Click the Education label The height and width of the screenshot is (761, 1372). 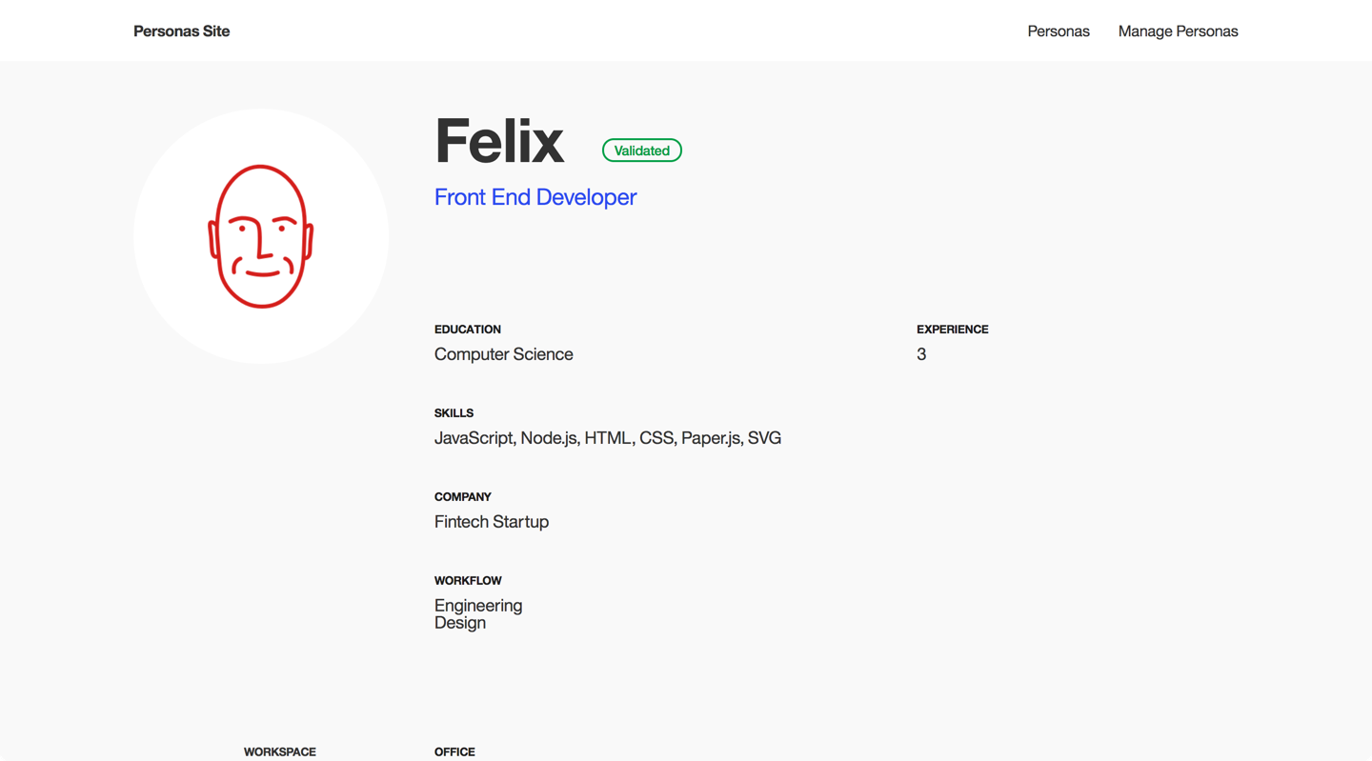click(x=467, y=330)
